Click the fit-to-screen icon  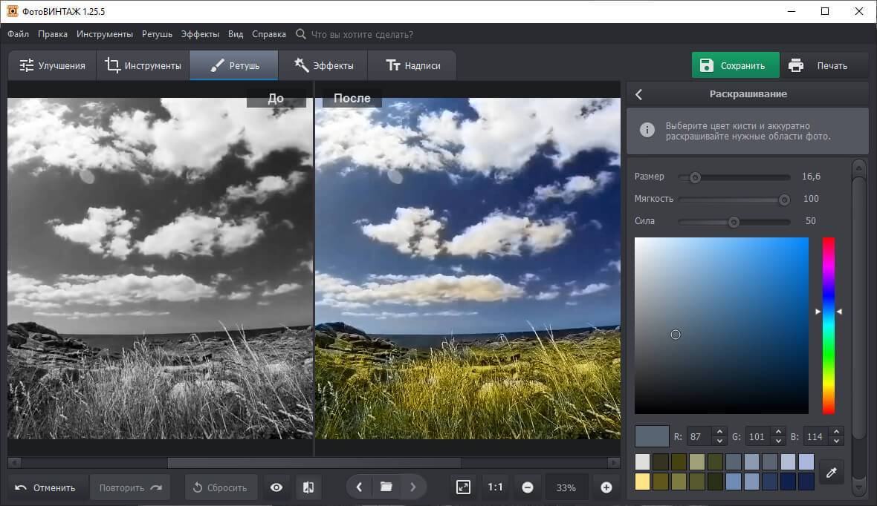click(463, 487)
